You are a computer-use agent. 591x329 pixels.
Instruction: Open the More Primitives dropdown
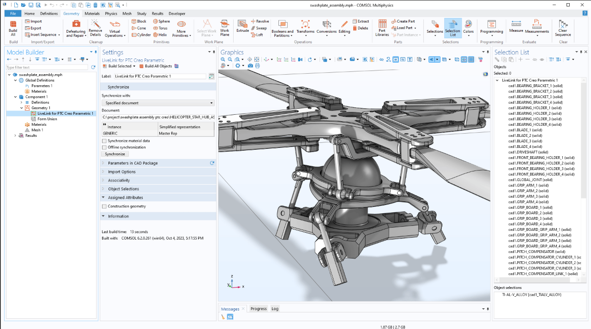pyautogui.click(x=181, y=28)
